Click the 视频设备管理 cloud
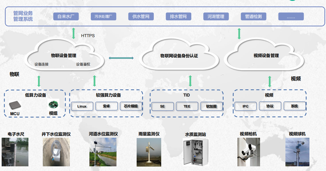 click(266, 56)
